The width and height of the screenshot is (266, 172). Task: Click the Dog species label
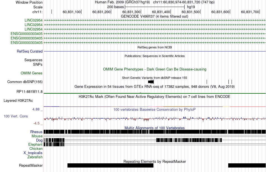click(x=39, y=140)
